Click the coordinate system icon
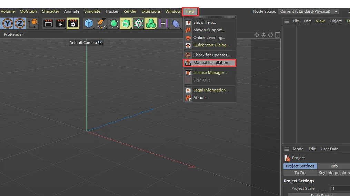 click(x=32, y=23)
